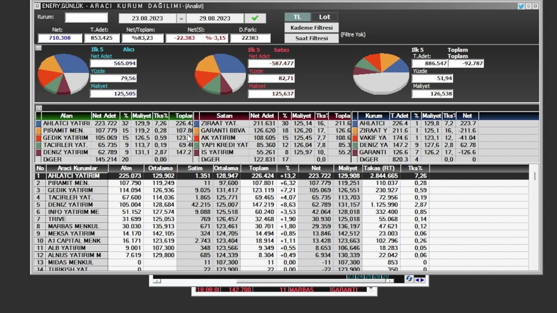This screenshot has height=313, width=557.
Task: Click D.Fark value 22383 box
Action: coord(250,38)
